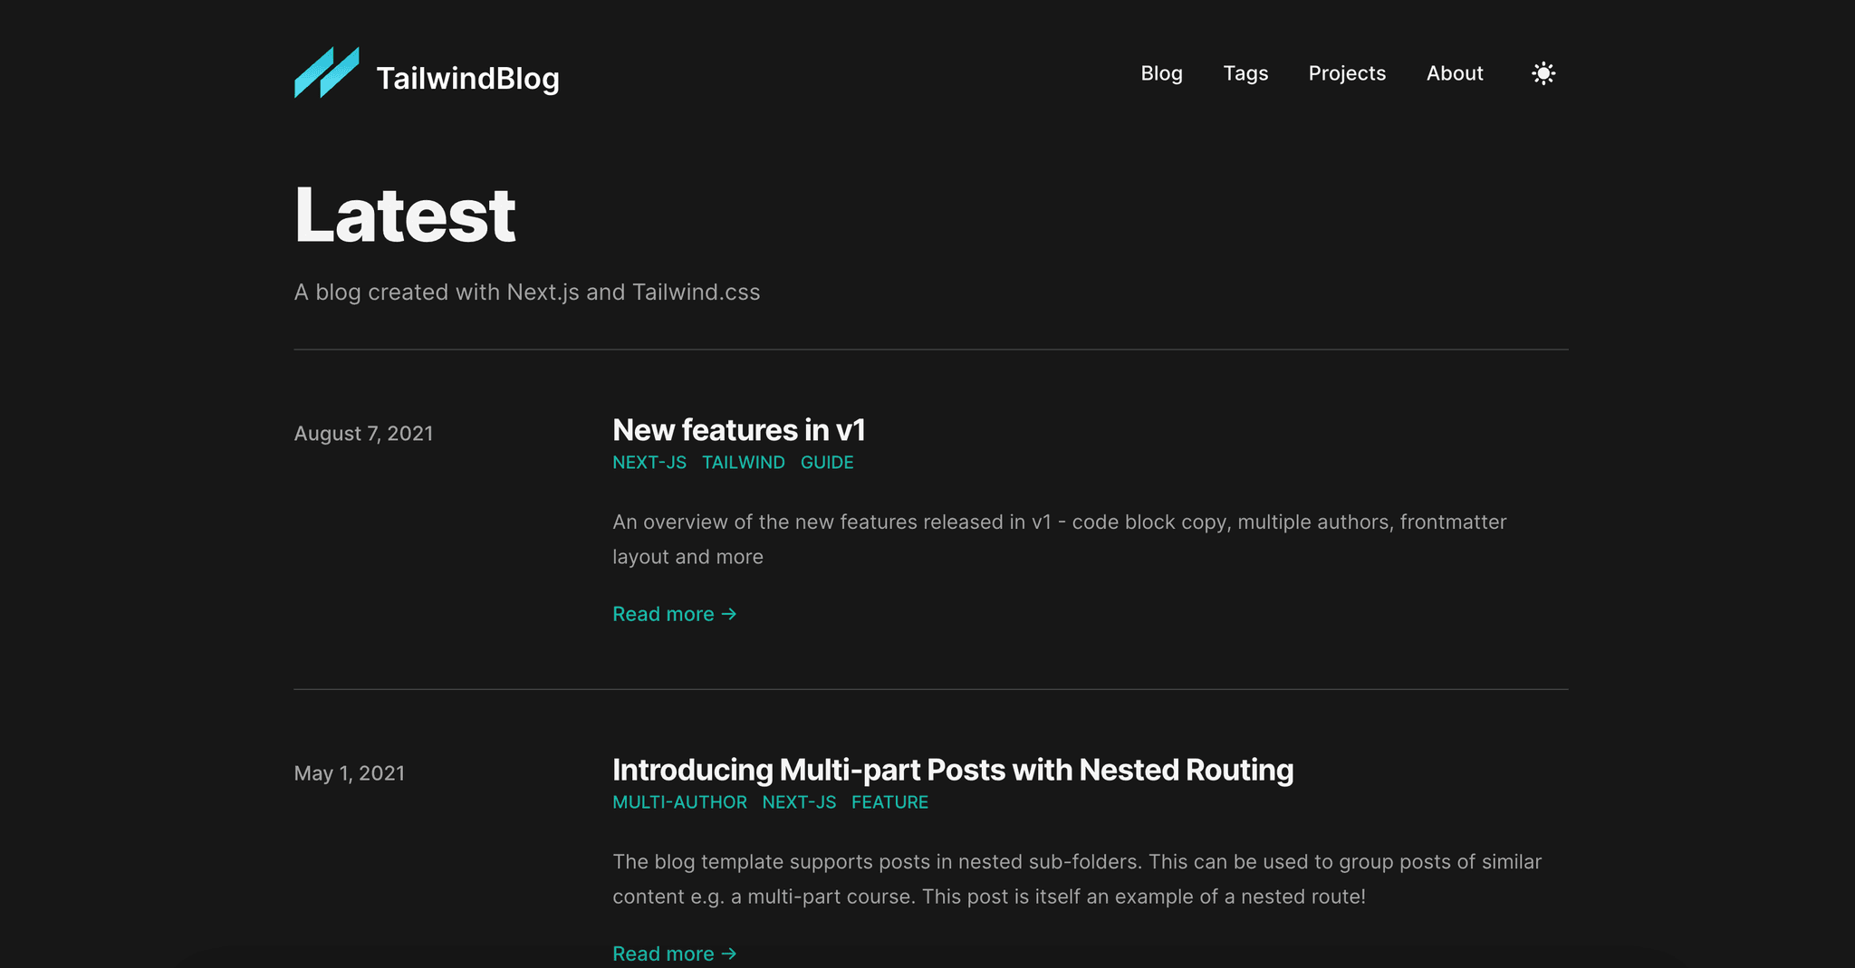Click the arrow icon beside first Read more

(x=729, y=614)
